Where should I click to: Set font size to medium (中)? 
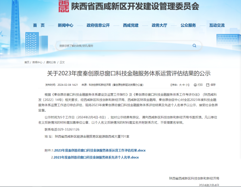[x=184, y=85]
